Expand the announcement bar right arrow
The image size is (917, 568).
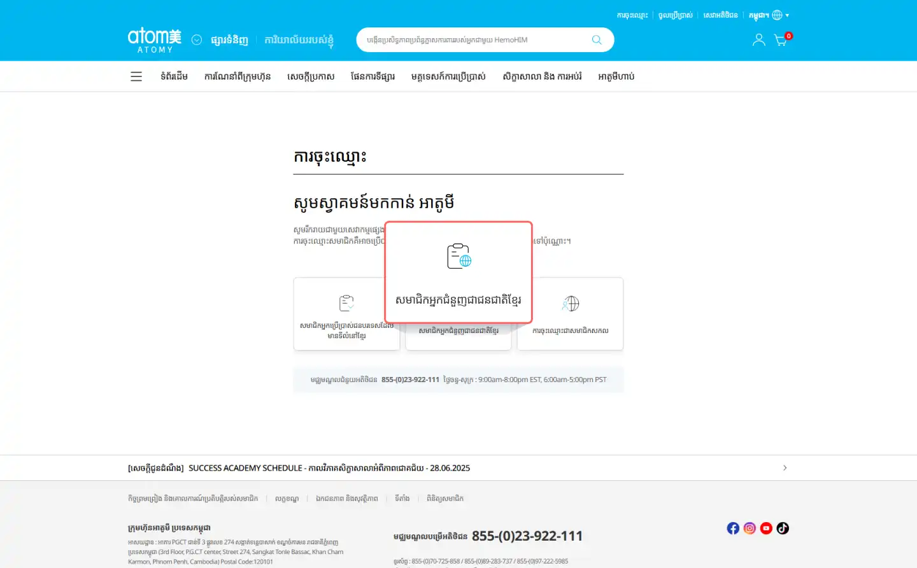coord(785,468)
